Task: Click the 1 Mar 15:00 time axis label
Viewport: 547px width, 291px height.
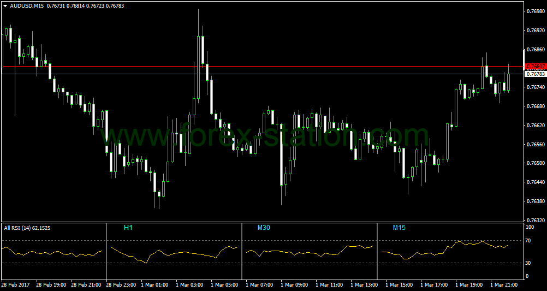Action: pos(399,284)
